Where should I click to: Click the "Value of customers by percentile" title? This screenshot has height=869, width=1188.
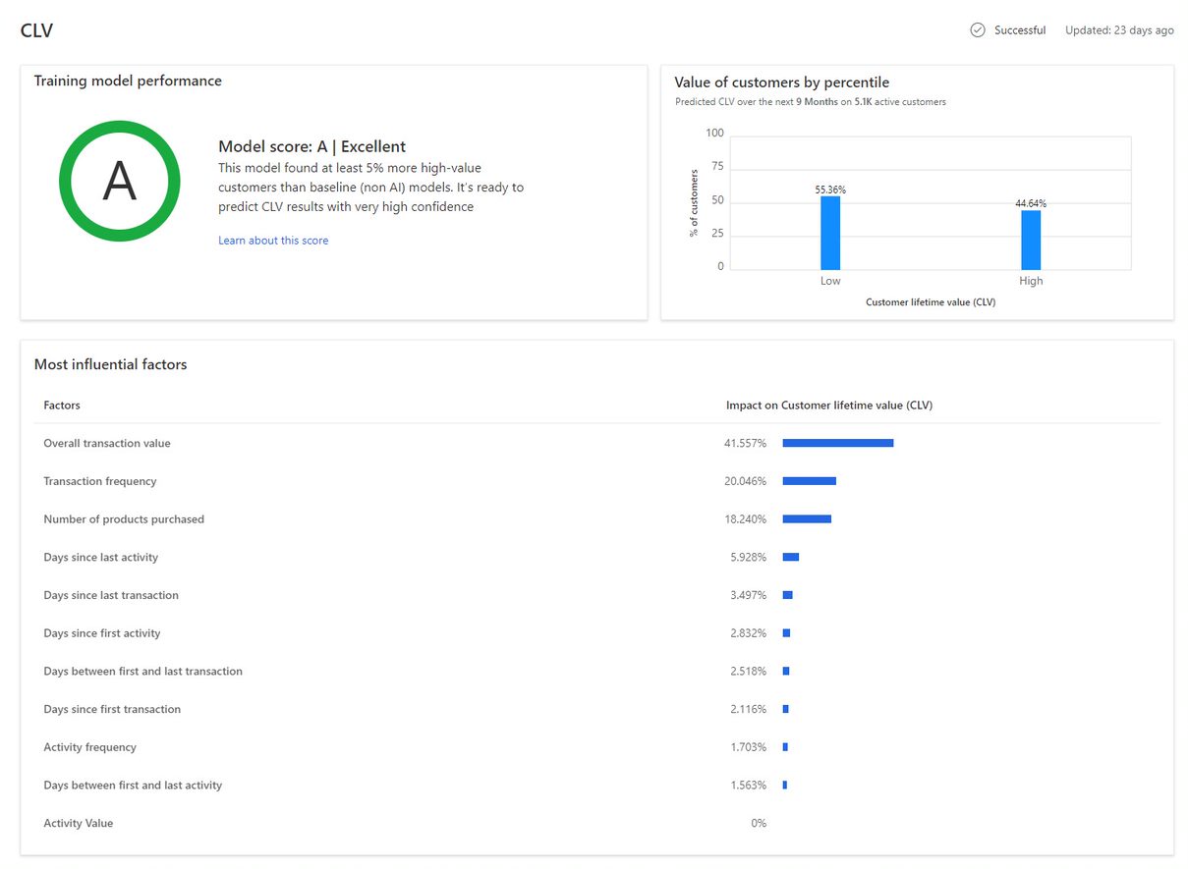[x=781, y=82]
